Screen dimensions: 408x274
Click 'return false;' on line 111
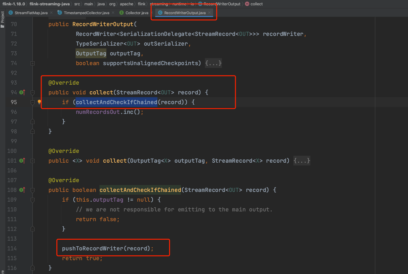pyautogui.click(x=98, y=219)
